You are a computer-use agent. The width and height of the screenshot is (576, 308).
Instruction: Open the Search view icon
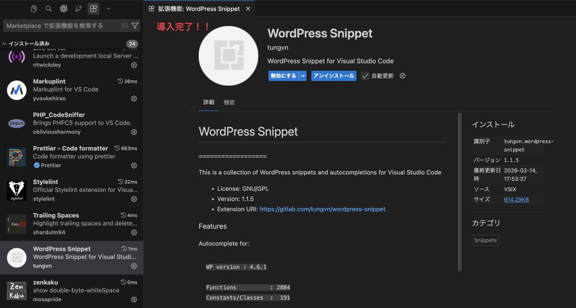48,9
